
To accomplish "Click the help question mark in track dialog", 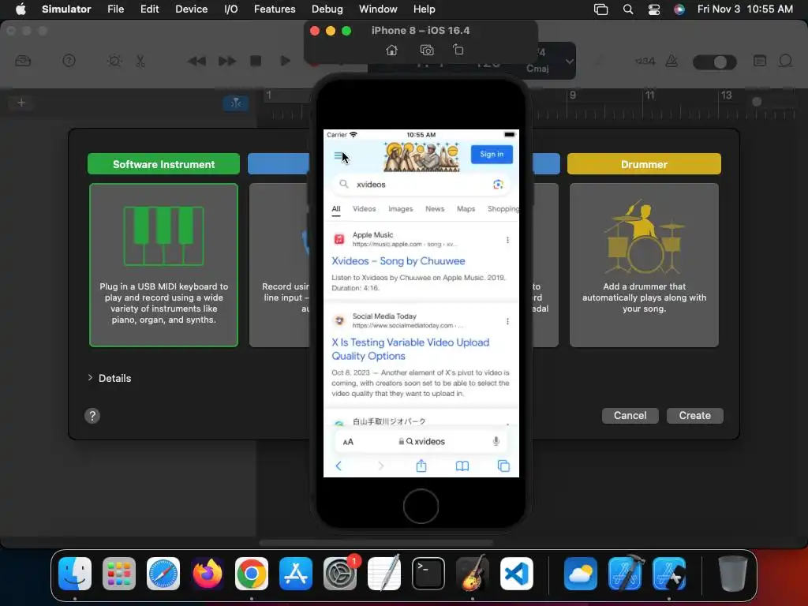I will pyautogui.click(x=92, y=416).
